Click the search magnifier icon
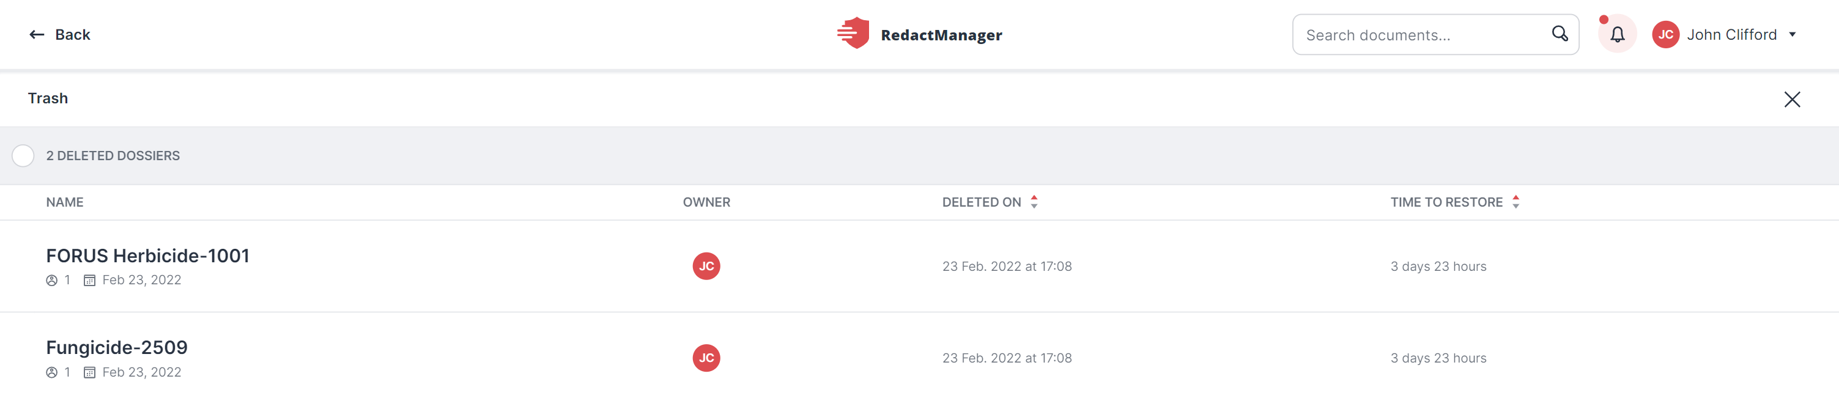Screen dimensions: 1839x398 coord(1560,34)
